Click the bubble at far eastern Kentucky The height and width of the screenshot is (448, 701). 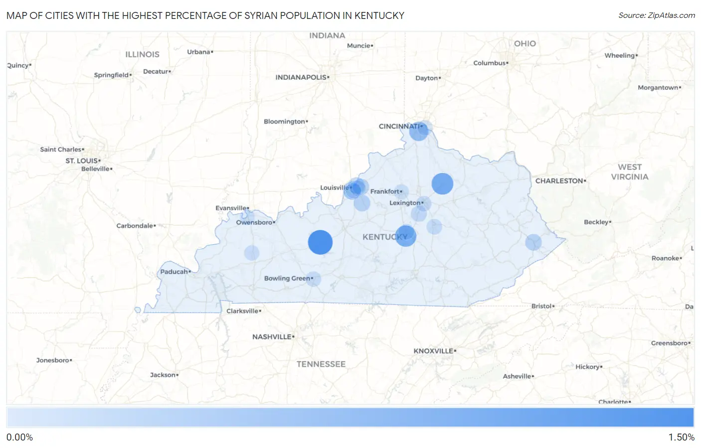pos(533,242)
